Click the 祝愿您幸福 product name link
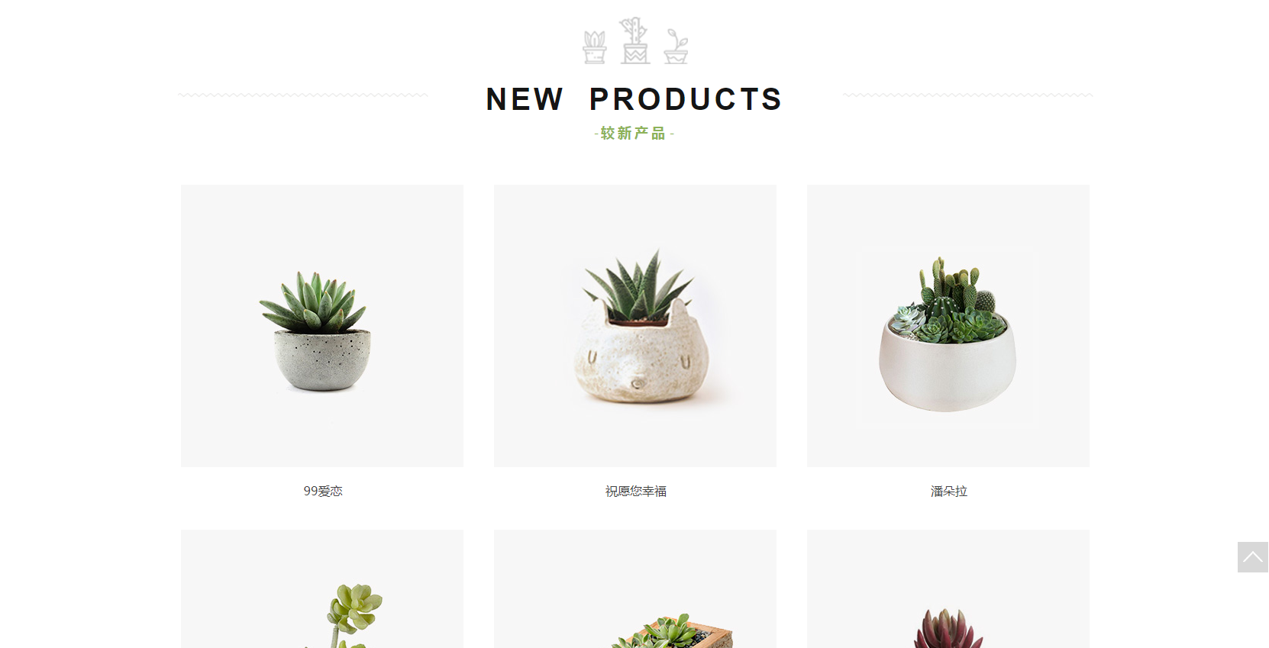Viewport: 1269px width, 648px height. 636,492
